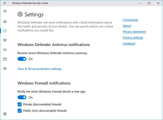Viewport: 163px width, 120px height.
Task: Click 'Receive recent Windows Defender Antivirus summary' label
Action: click(x=52, y=53)
